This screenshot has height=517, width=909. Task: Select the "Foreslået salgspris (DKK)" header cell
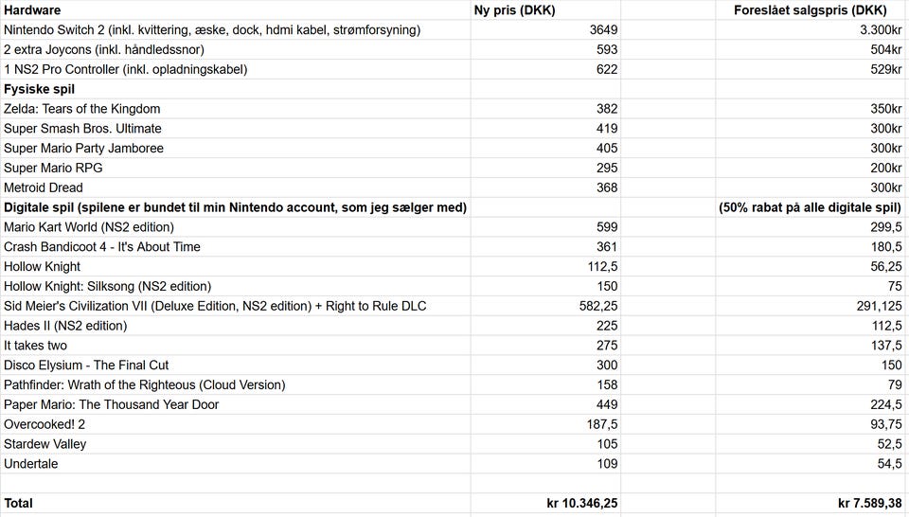[811, 9]
